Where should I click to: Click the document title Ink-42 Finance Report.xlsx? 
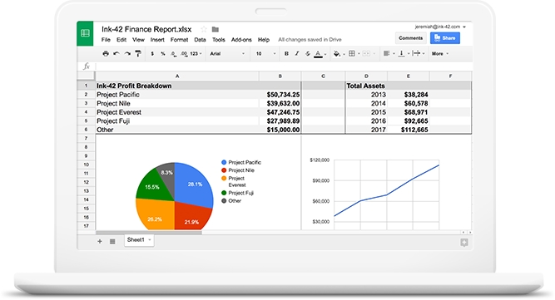[146, 29]
